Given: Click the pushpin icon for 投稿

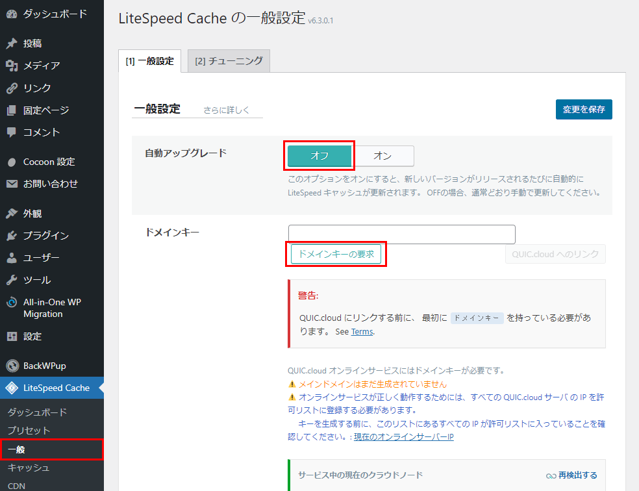Looking at the screenshot, I should [12, 44].
